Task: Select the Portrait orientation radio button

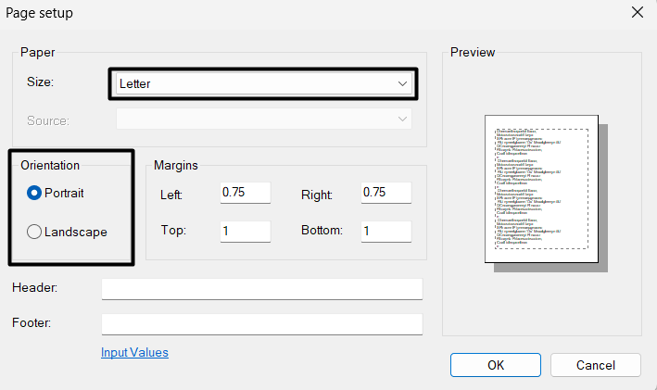Action: (35, 193)
